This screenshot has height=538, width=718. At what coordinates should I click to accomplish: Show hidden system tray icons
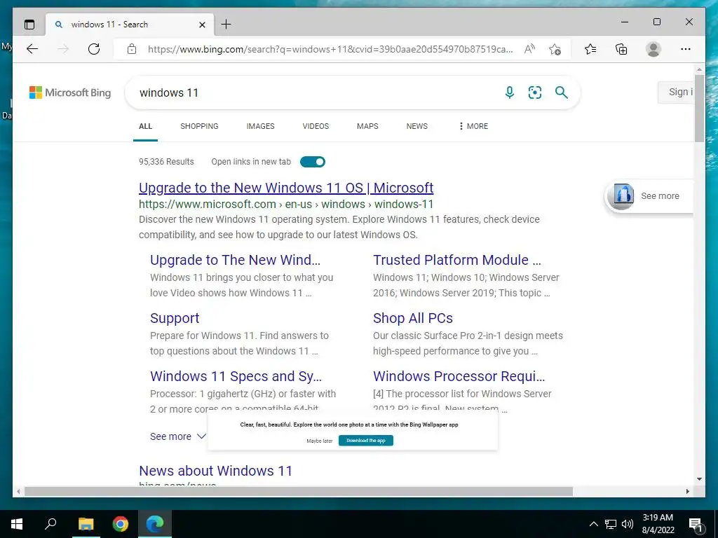point(593,524)
